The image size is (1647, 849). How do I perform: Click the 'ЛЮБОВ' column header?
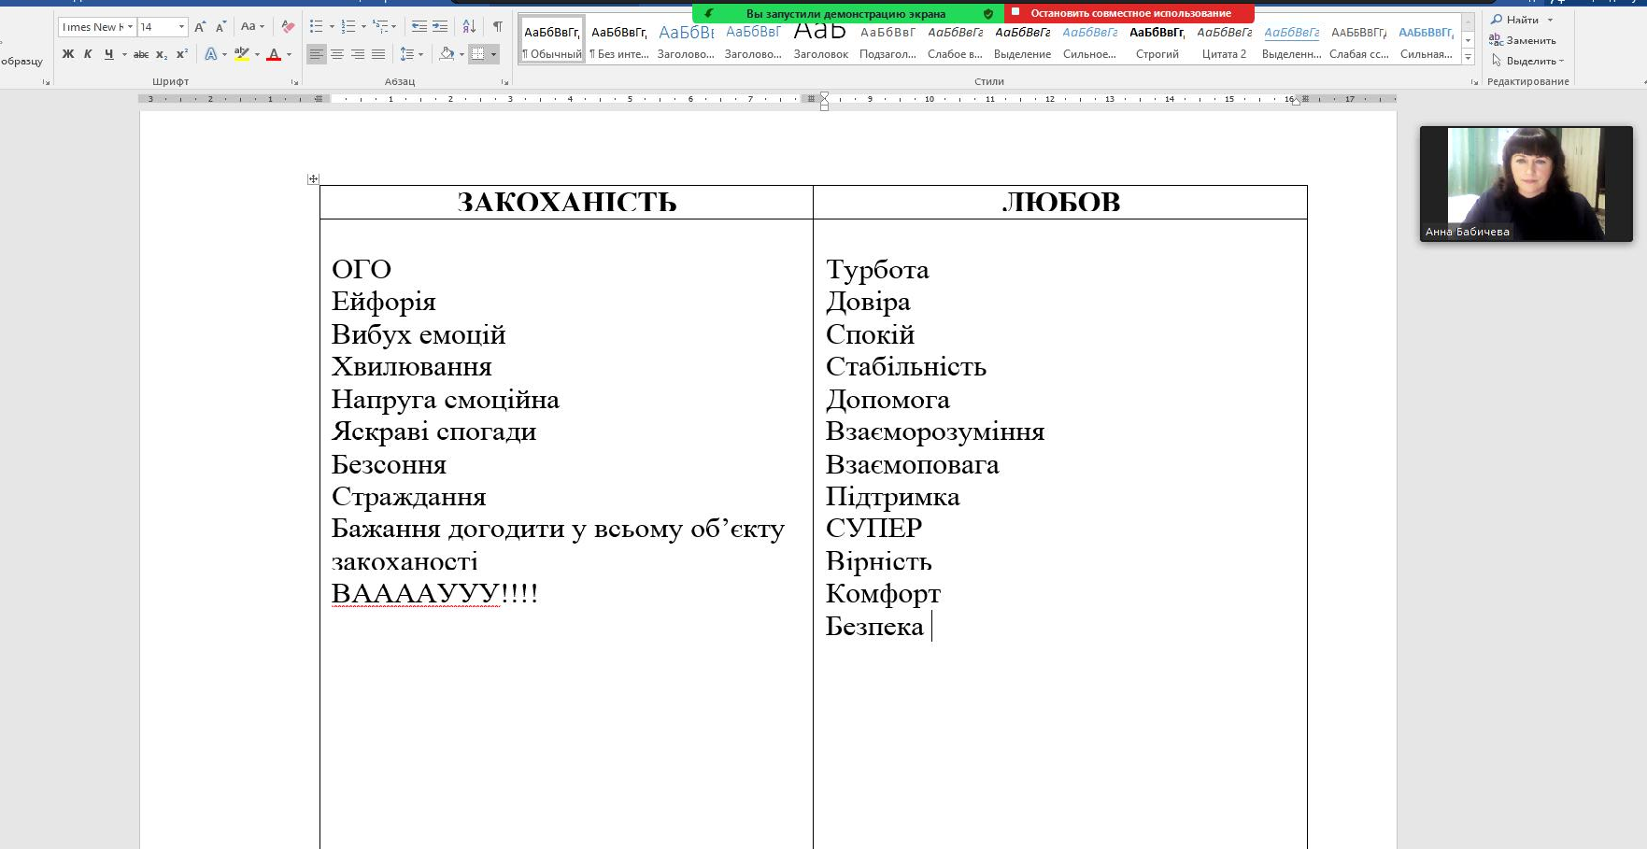1060,202
